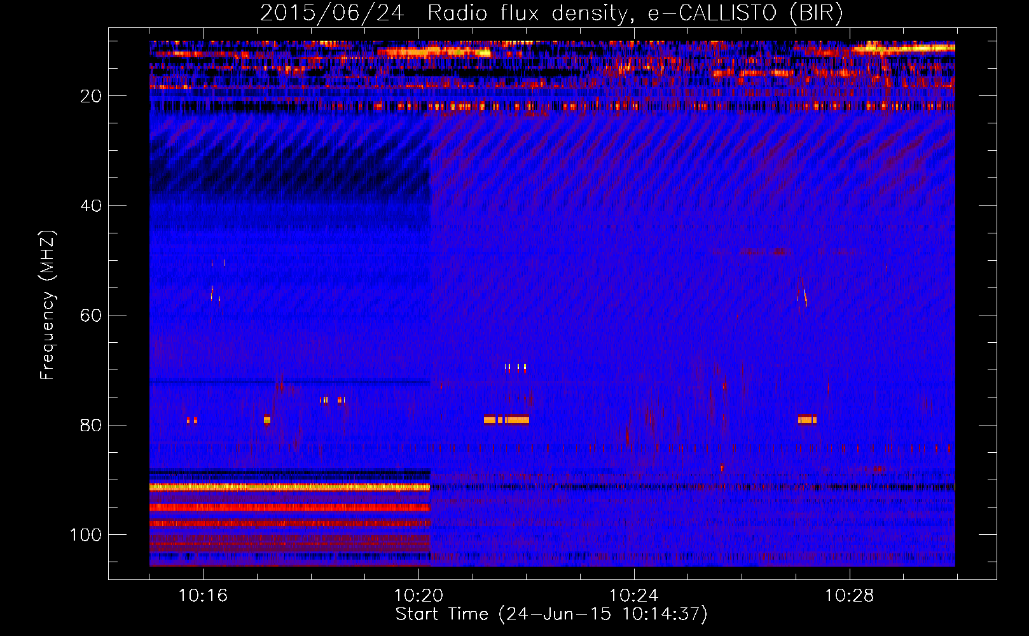1029x636 pixels.
Task: Click the 'Frequency (MHZ)' axis label
Action: pos(48,305)
